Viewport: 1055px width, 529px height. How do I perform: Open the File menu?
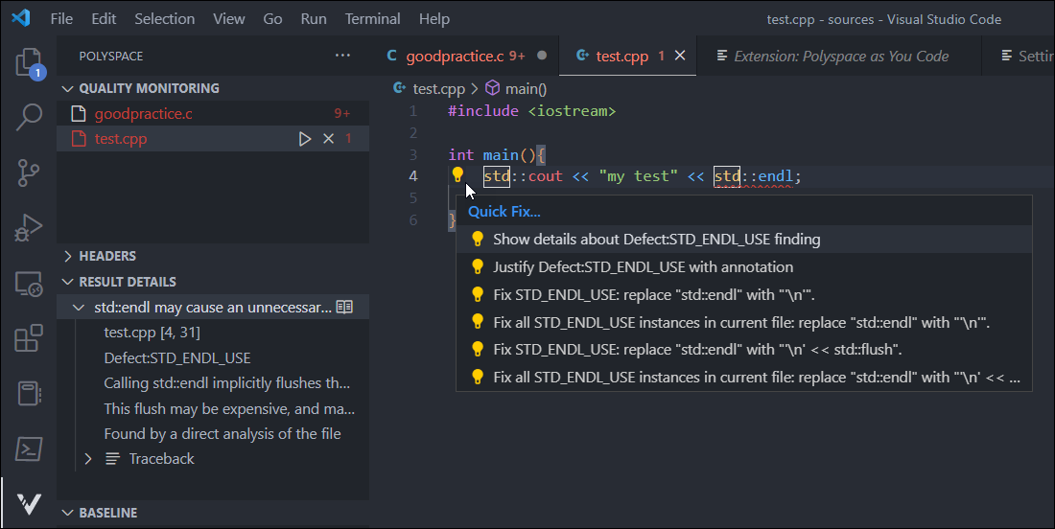61,19
